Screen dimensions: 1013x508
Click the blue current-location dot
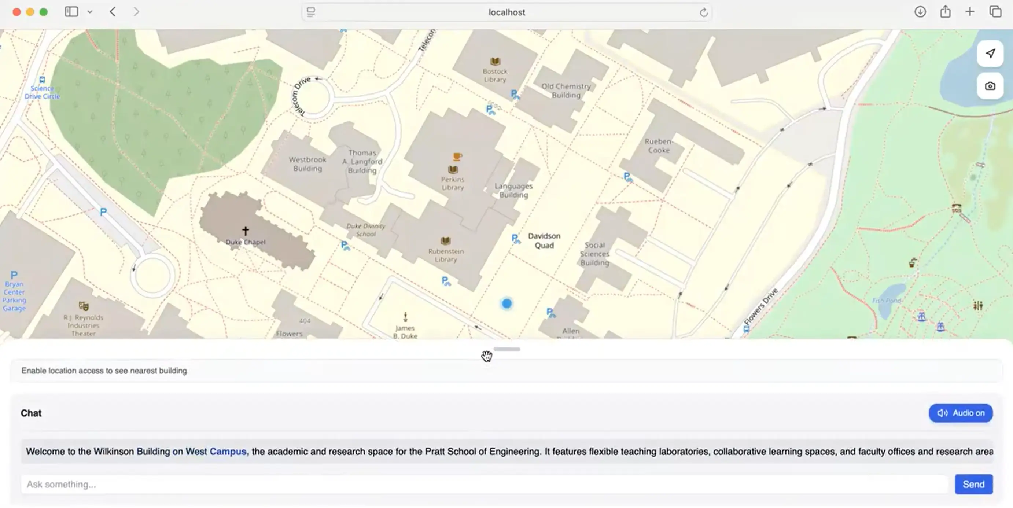click(x=506, y=303)
